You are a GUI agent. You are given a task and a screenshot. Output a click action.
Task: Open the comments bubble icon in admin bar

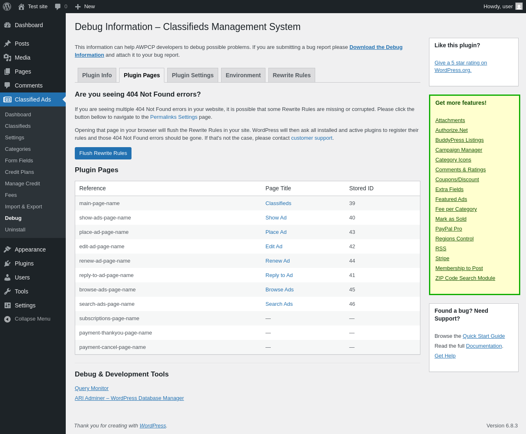point(58,7)
